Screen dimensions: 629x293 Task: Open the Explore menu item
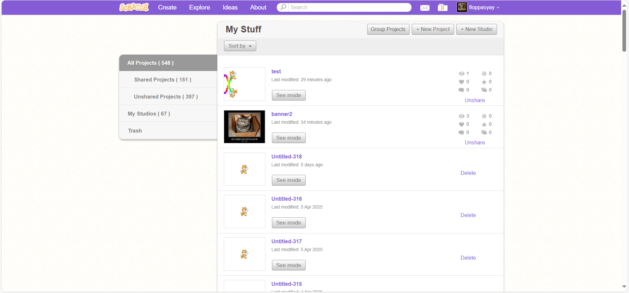pos(200,7)
